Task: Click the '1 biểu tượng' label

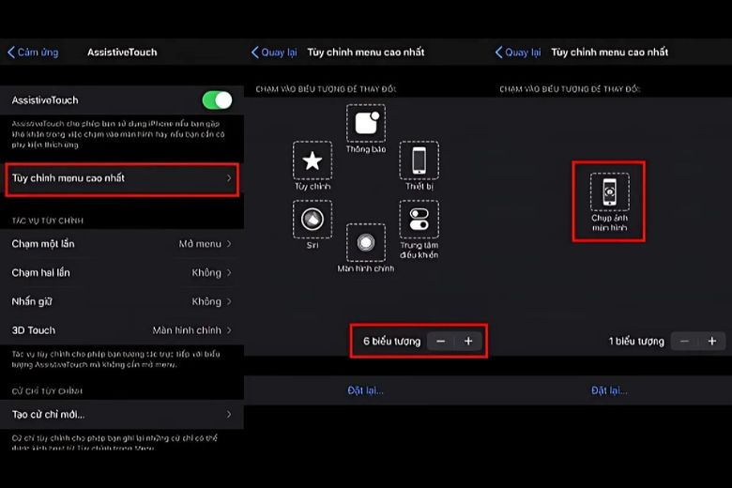Action: [x=636, y=342]
